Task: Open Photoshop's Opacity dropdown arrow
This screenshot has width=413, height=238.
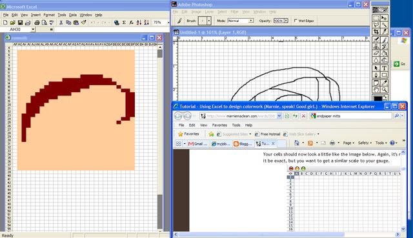Action: click(x=286, y=21)
